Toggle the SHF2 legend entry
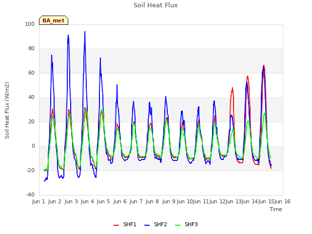This screenshot has height=234, width=312. 156,224
